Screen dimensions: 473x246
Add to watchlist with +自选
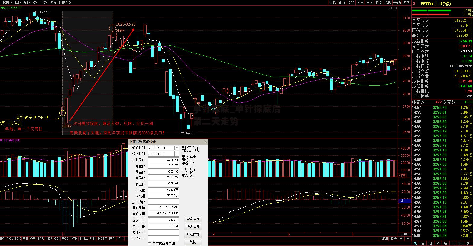(397, 3)
